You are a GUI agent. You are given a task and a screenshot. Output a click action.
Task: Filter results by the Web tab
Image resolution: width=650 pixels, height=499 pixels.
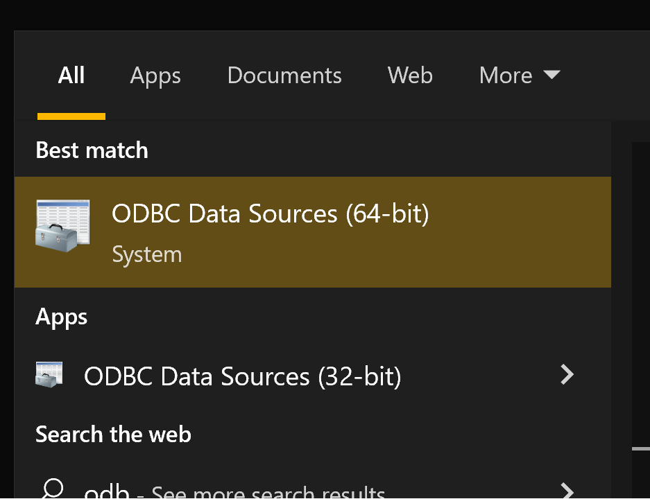coord(410,75)
